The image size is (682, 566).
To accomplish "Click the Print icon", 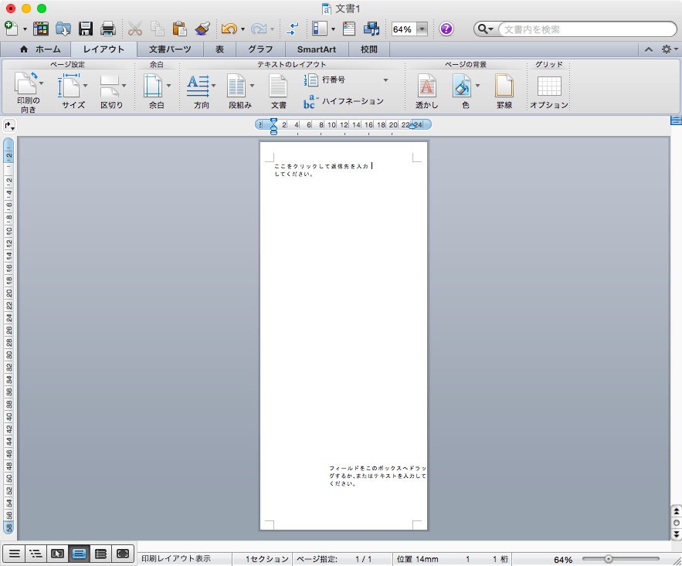I will coord(108,29).
